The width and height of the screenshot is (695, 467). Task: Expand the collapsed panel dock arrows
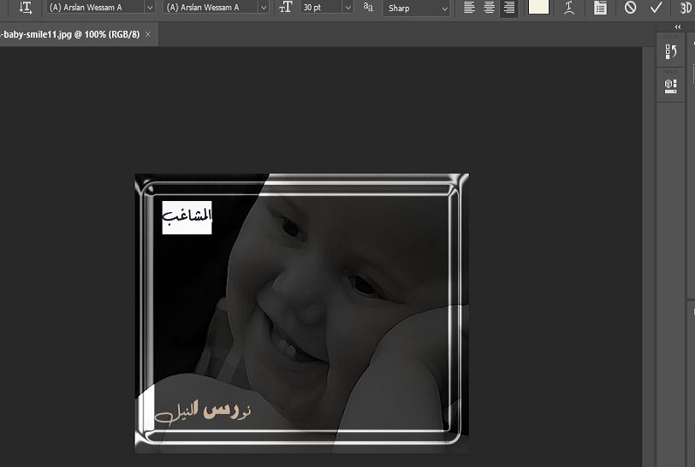678,27
